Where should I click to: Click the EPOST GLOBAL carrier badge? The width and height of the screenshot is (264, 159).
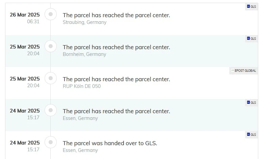pos(243,71)
